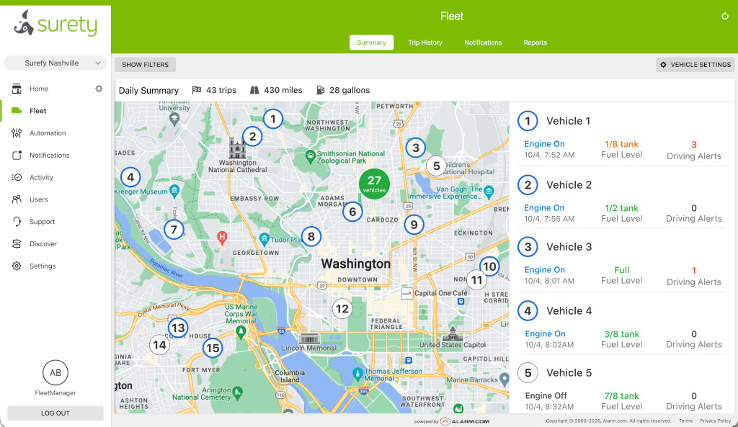Screen dimensions: 738x427
Task: Click the refresh icon in top header
Action: (724, 16)
